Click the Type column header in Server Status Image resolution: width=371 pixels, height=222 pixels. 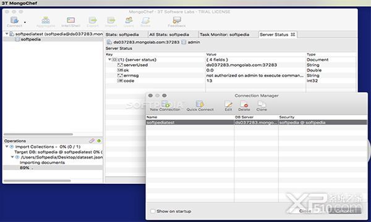point(331,54)
